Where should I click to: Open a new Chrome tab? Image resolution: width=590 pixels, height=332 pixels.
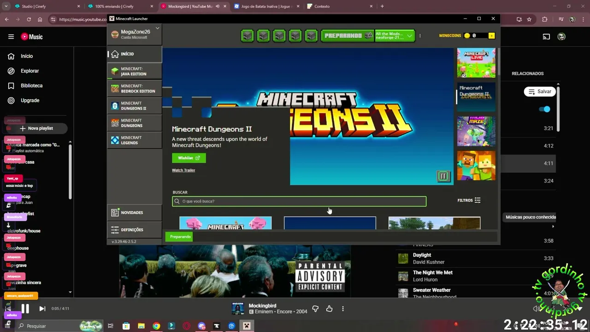pyautogui.click(x=382, y=6)
